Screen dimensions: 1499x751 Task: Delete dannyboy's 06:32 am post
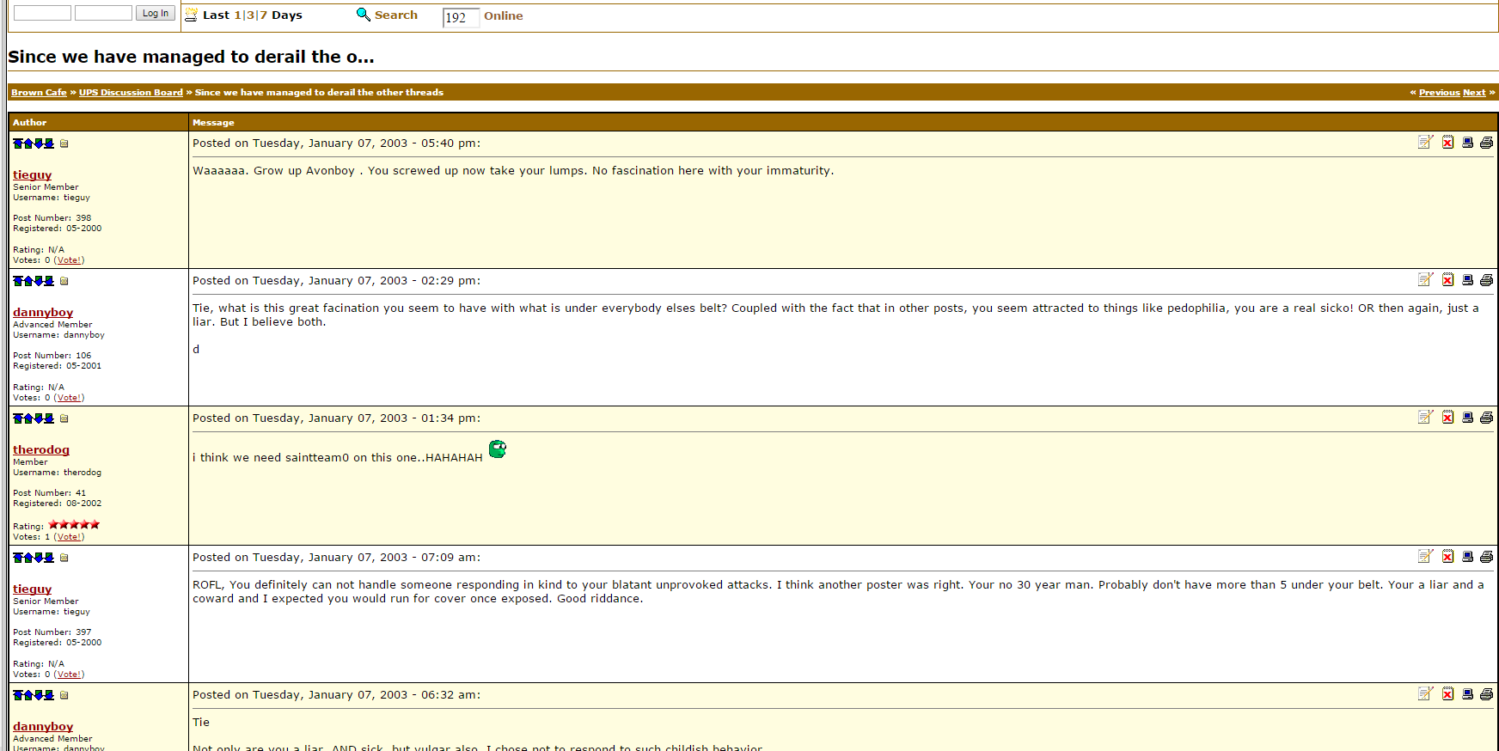point(1448,694)
